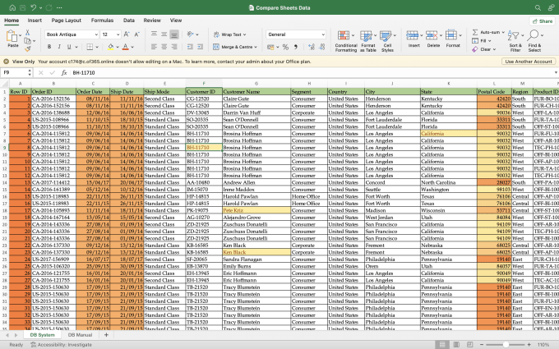Expand the Wrap Text dropdown arrow
The height and width of the screenshot is (349, 559).
pyautogui.click(x=245, y=34)
